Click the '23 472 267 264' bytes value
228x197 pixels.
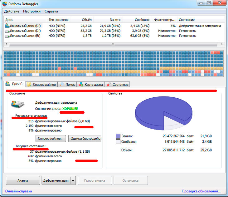click(174, 136)
